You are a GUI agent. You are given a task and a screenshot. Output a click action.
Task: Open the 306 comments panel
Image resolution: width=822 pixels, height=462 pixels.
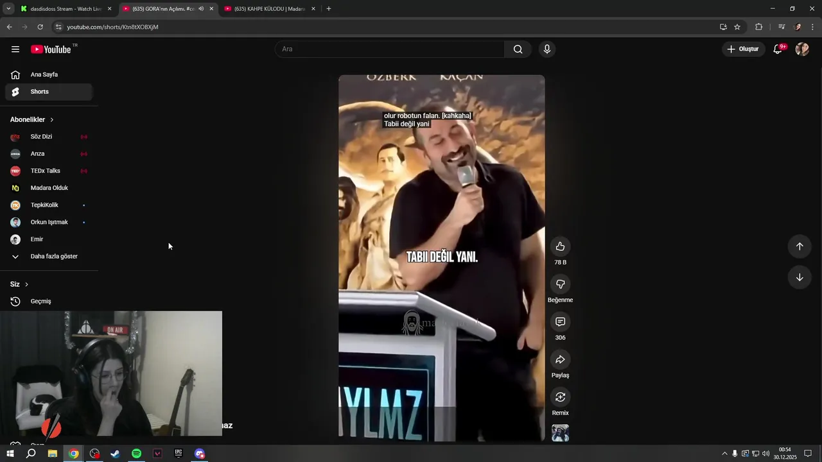[560, 321]
